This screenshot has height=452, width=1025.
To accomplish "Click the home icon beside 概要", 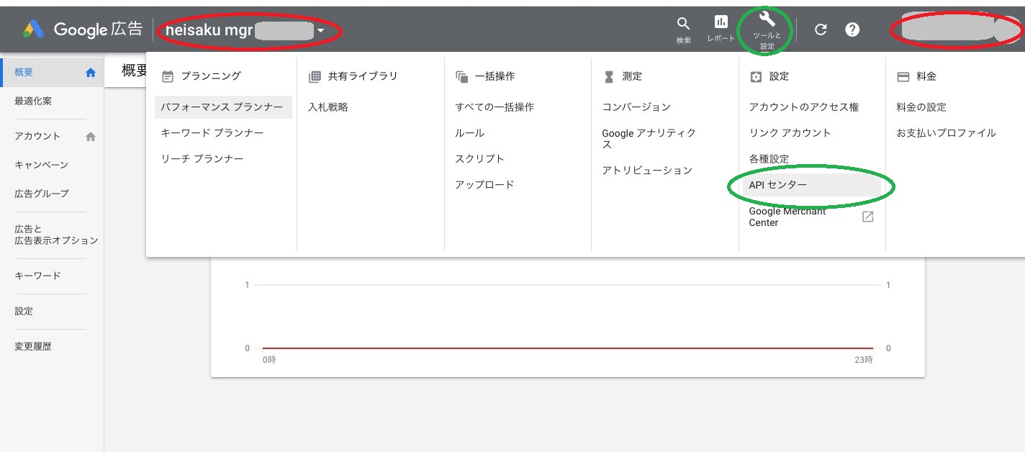I will click(x=91, y=73).
